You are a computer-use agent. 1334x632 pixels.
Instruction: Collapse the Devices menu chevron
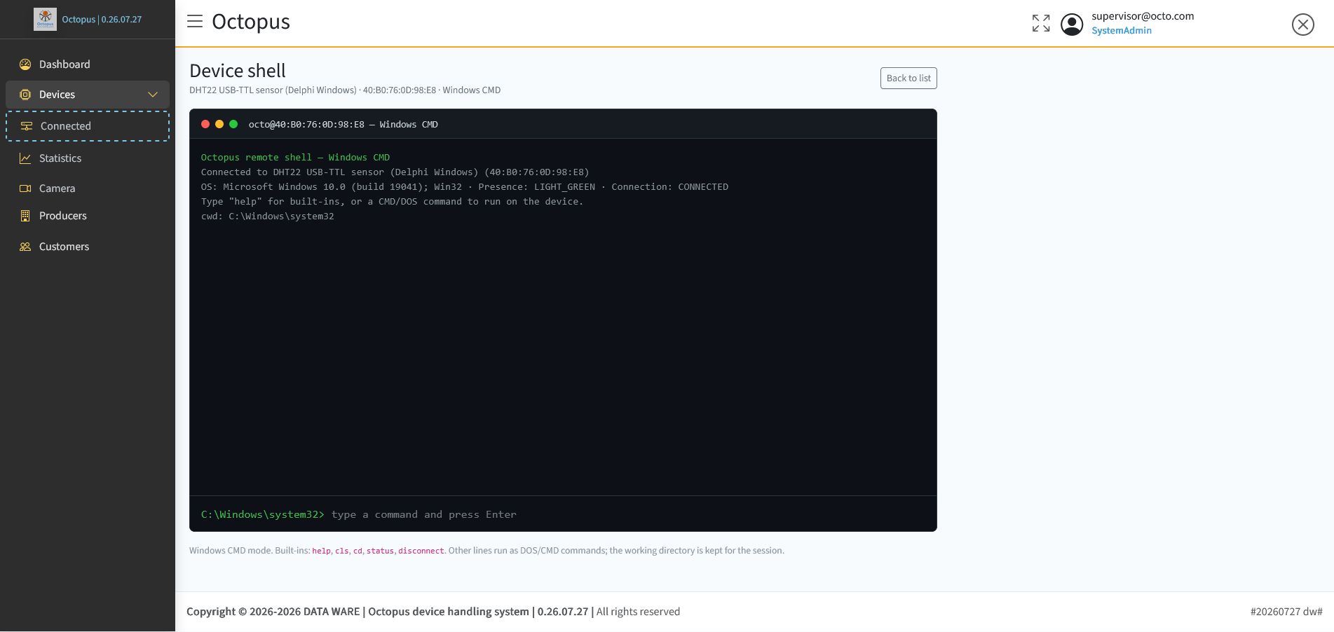tap(153, 95)
